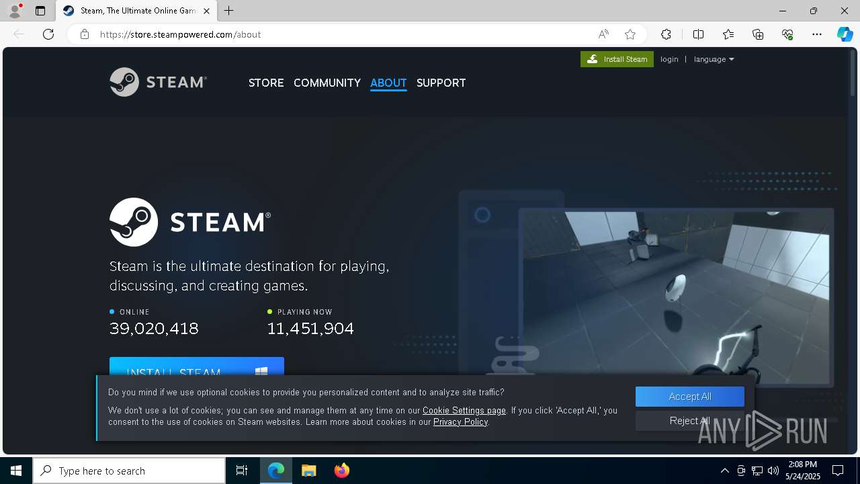860x484 pixels.
Task: Open the Cookie Settings page link
Action: click(464, 410)
